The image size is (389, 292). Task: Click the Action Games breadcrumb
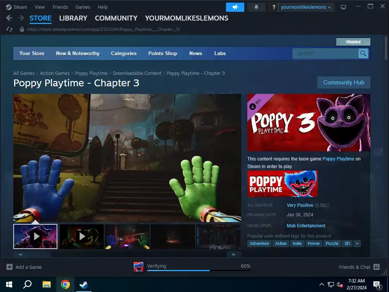tap(55, 73)
